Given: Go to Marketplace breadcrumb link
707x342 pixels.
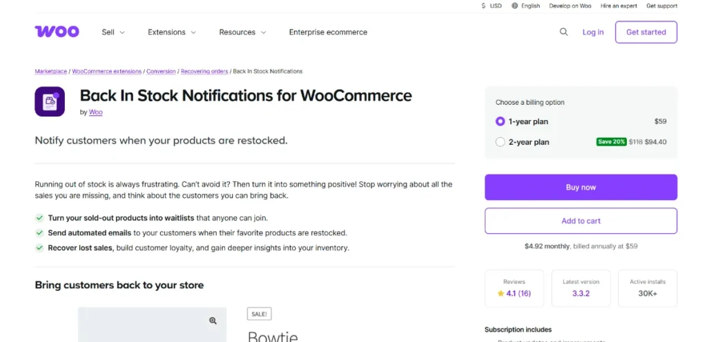Looking at the screenshot, I should tap(51, 71).
